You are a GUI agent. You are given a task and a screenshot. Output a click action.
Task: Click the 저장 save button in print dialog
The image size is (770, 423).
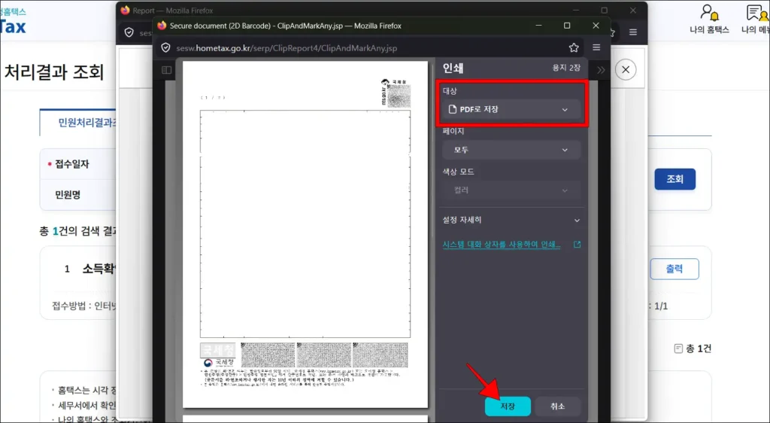(508, 406)
